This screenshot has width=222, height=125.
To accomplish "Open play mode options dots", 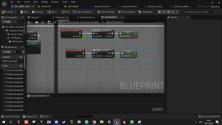I will pyautogui.click(x=177, y=12).
